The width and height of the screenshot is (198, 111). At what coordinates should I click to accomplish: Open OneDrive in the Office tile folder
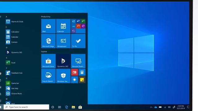tap(74, 26)
